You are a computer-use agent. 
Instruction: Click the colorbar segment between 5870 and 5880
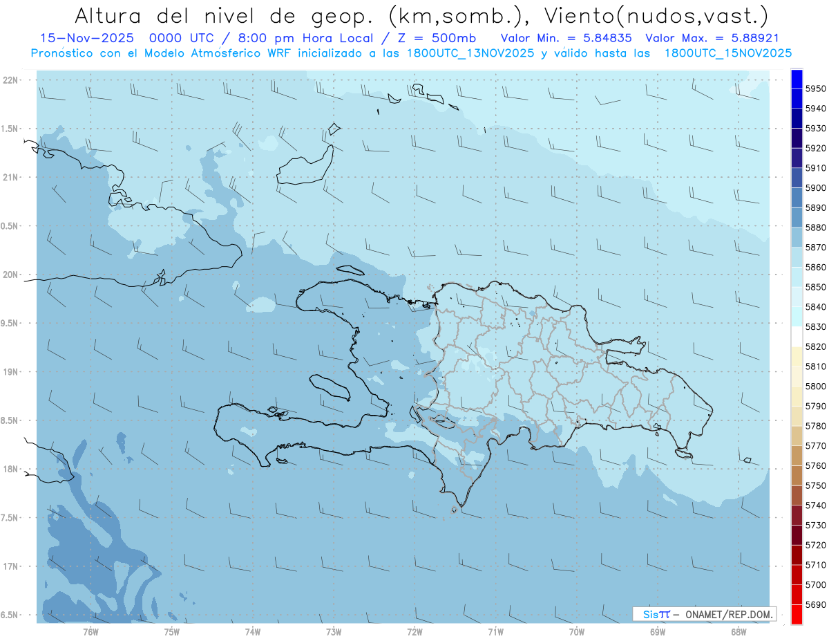coord(797,237)
